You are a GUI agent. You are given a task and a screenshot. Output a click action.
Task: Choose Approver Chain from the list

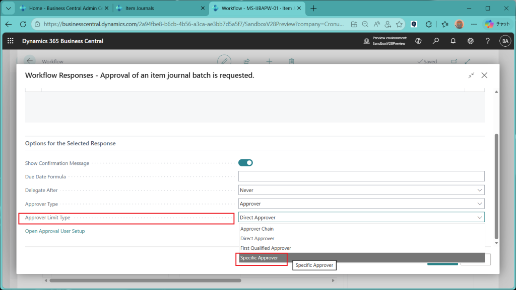[257, 229]
